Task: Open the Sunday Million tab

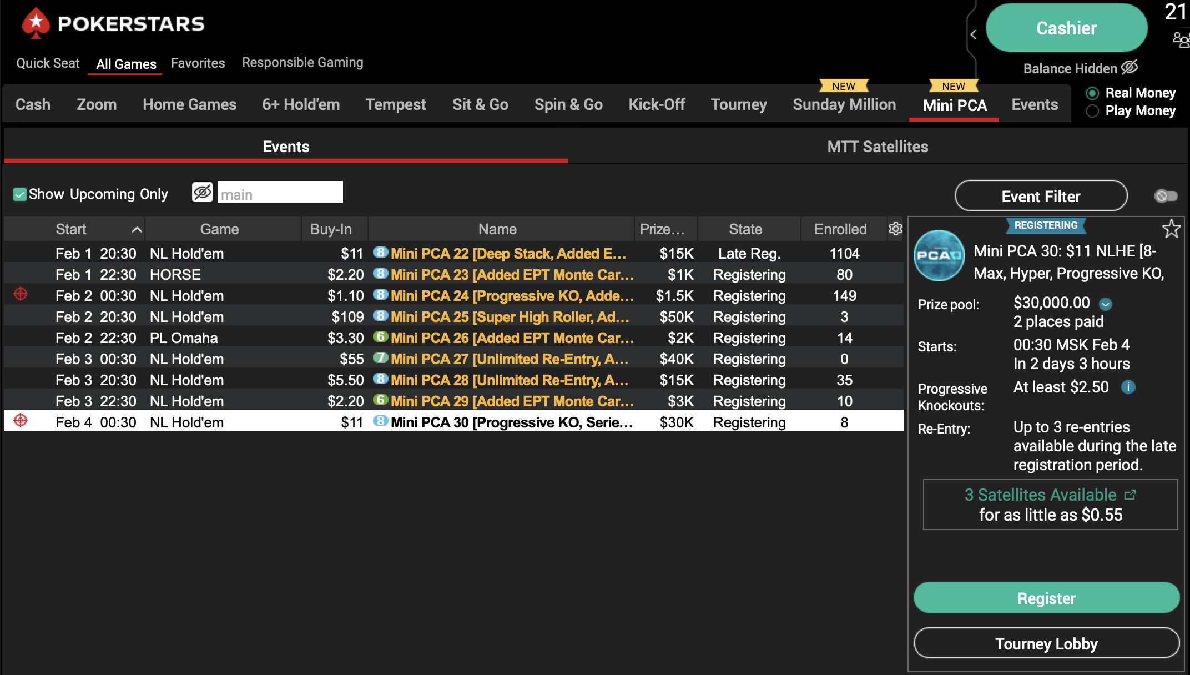Action: point(844,104)
